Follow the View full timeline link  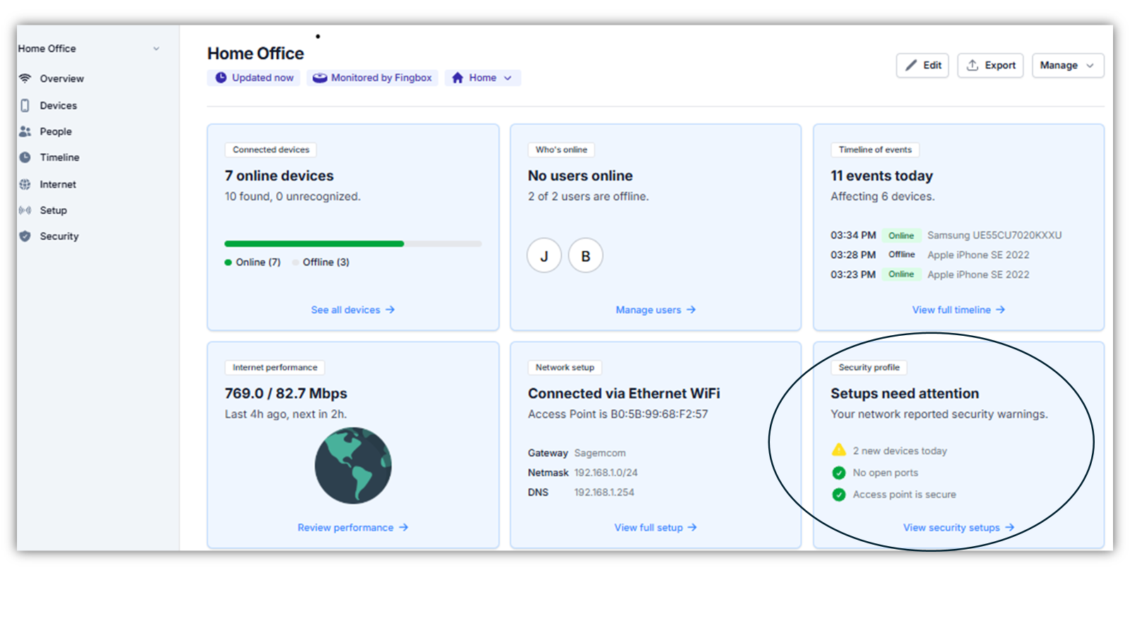[x=958, y=310]
